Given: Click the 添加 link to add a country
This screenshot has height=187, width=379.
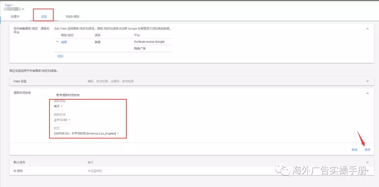Looking at the screenshot, I should pyautogui.click(x=60, y=56).
